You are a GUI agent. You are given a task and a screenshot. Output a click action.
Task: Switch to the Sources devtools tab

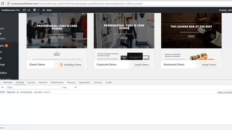[31, 82]
